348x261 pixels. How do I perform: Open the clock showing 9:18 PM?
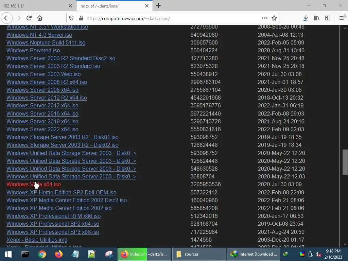(x=333, y=254)
